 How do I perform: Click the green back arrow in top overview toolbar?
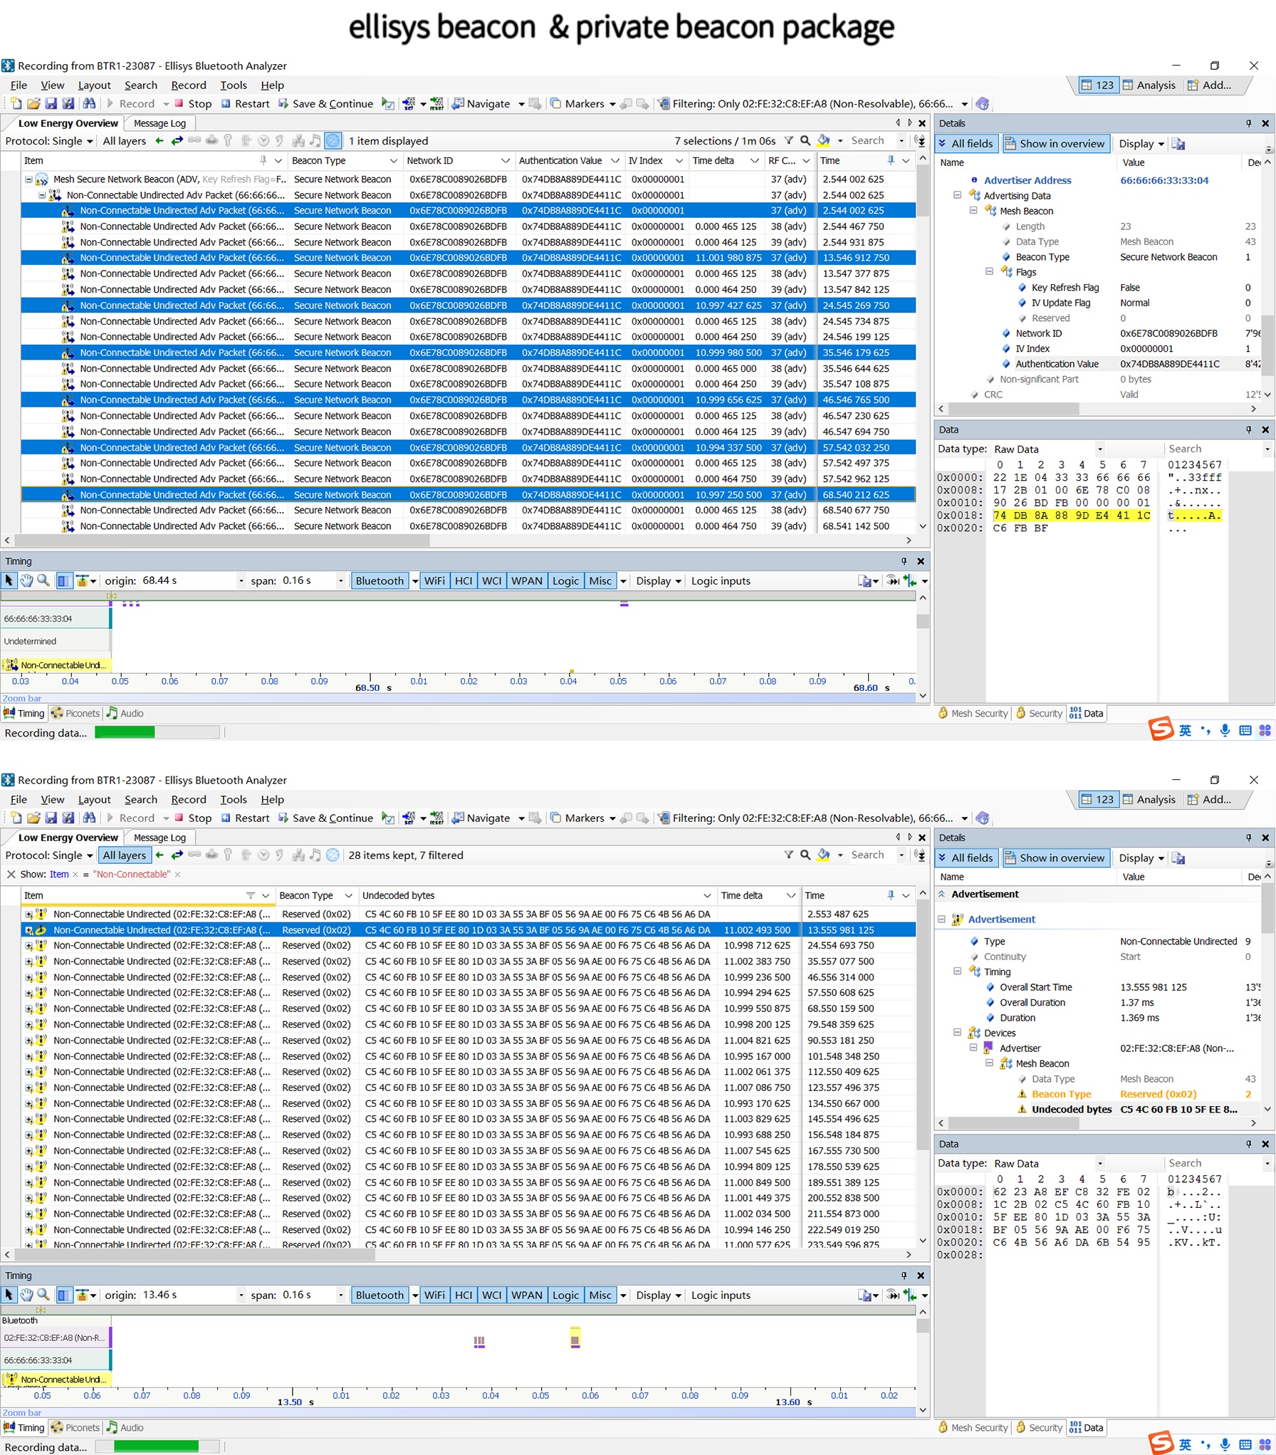tap(159, 141)
